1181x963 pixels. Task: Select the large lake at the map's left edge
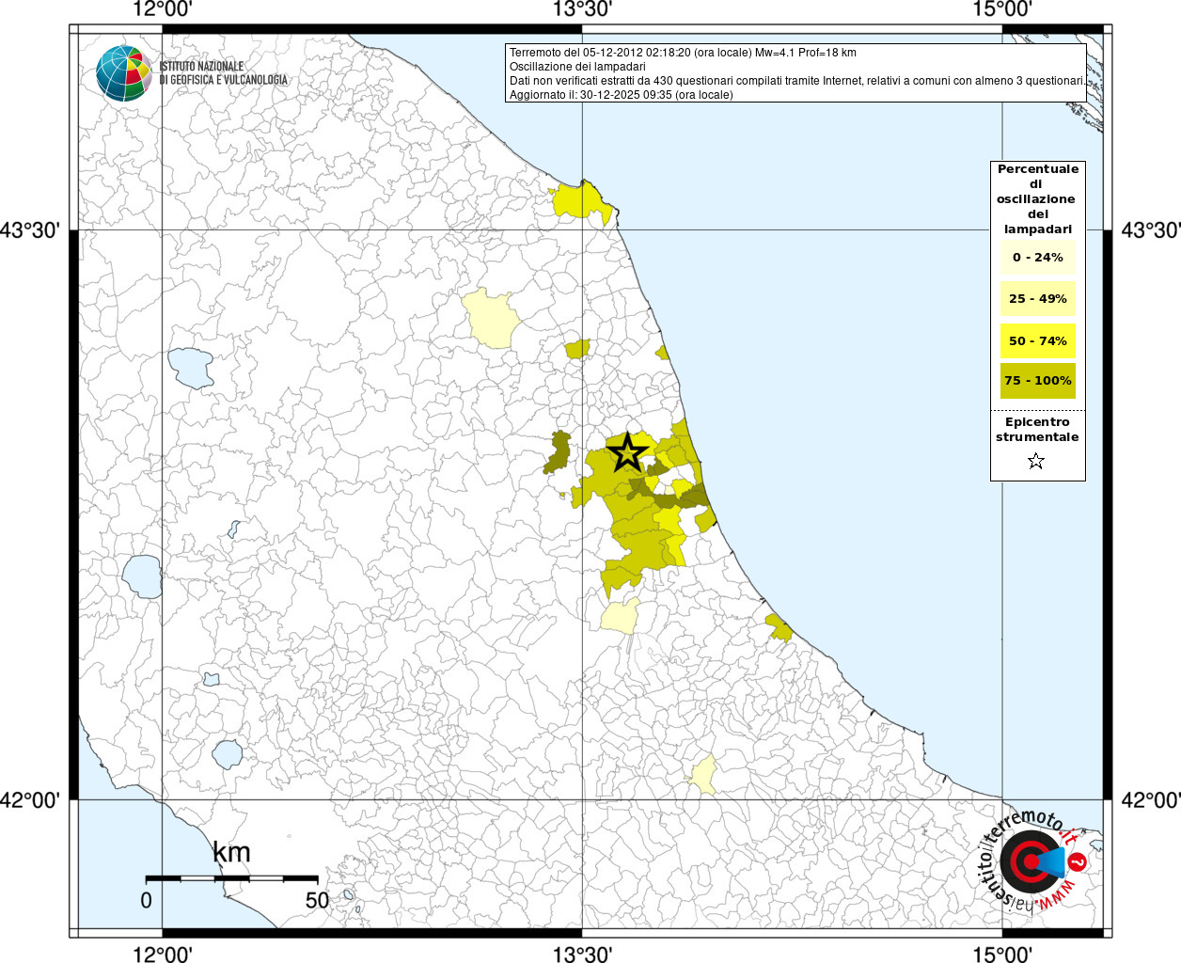click(142, 576)
